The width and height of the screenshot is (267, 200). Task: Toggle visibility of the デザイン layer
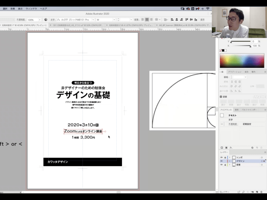tap(221, 161)
